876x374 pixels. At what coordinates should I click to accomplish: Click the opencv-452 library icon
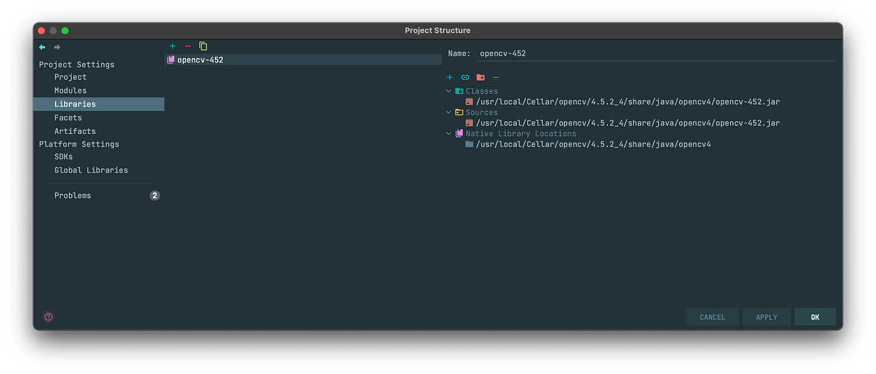coord(171,60)
